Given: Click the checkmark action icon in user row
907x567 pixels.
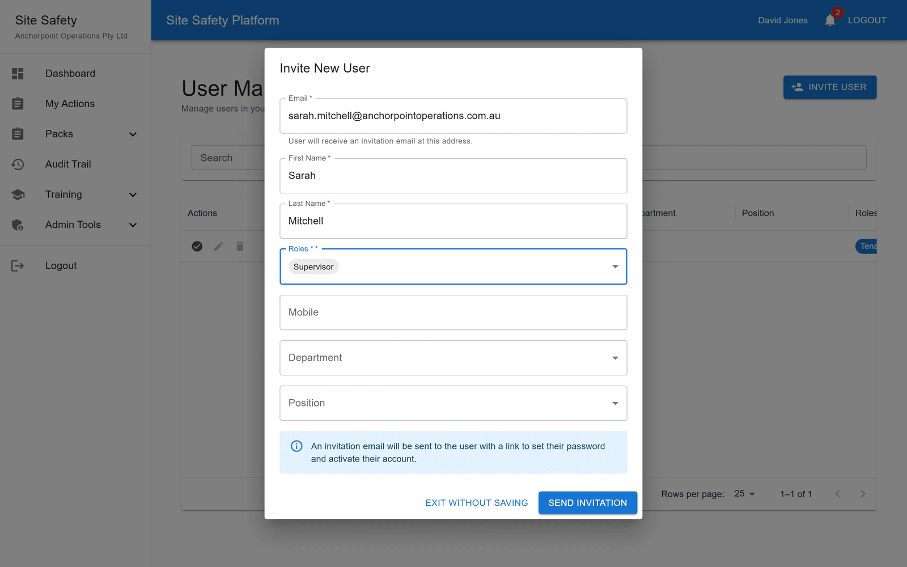Looking at the screenshot, I should point(197,246).
